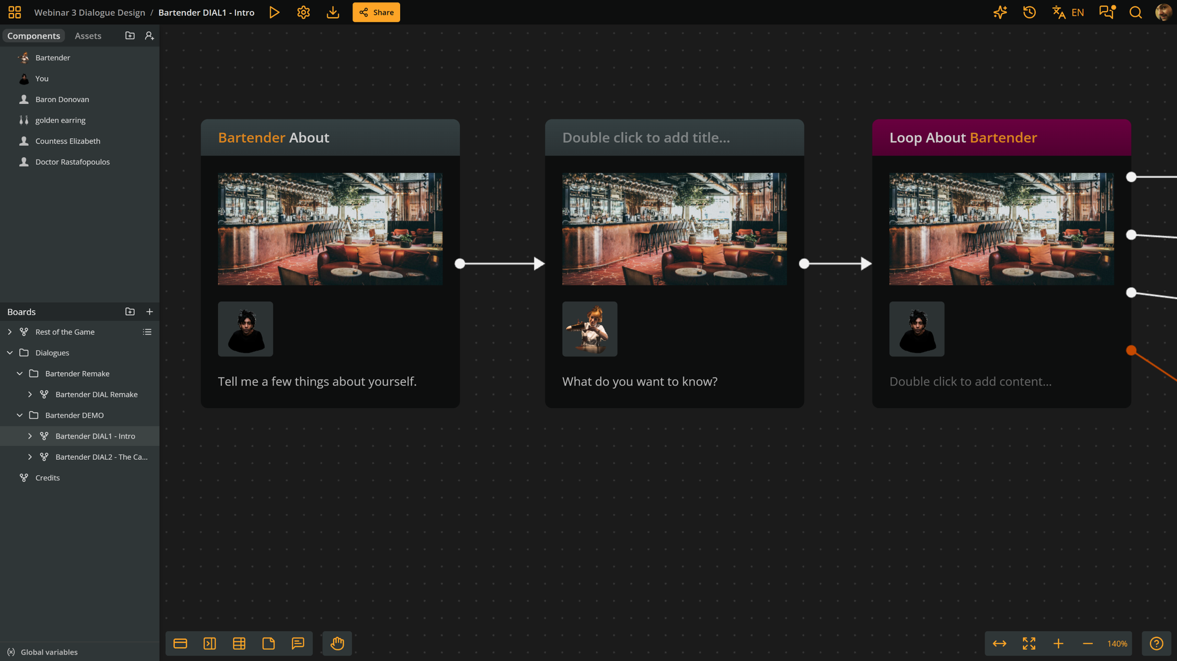This screenshot has width=1177, height=661.
Task: Open the AI sparkle assistant icon
Action: [x=1000, y=12]
